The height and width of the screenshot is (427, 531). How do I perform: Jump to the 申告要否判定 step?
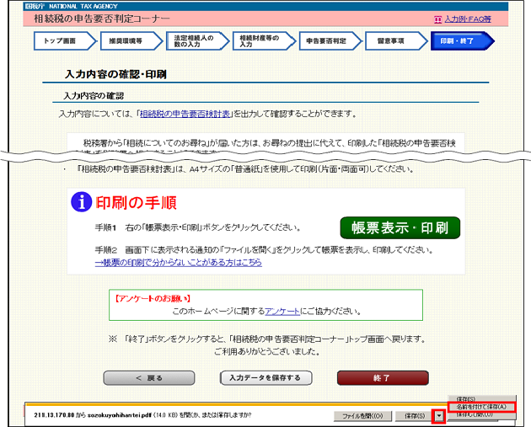tap(330, 41)
